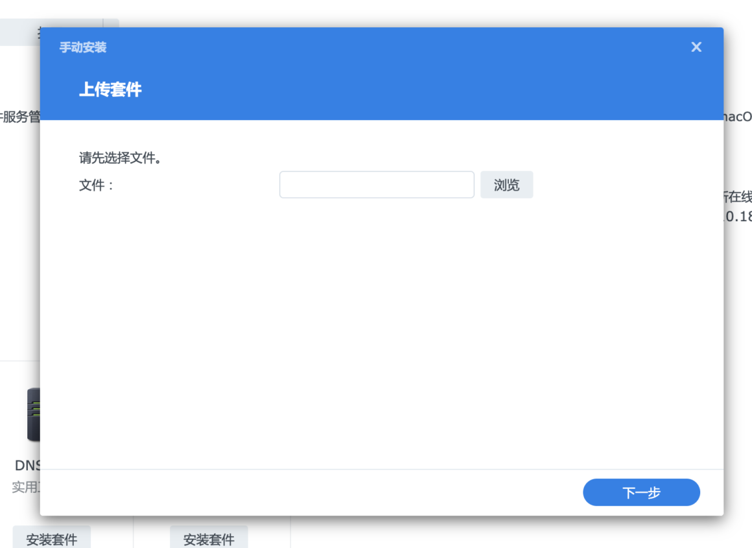
Task: Click the middle 安装套件 install button
Action: 209,538
